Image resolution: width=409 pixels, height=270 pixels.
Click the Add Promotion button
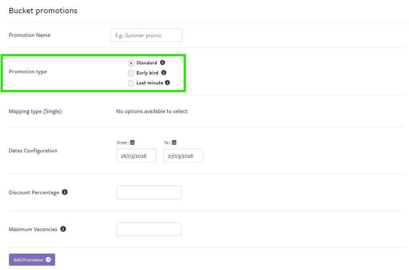[32, 260]
